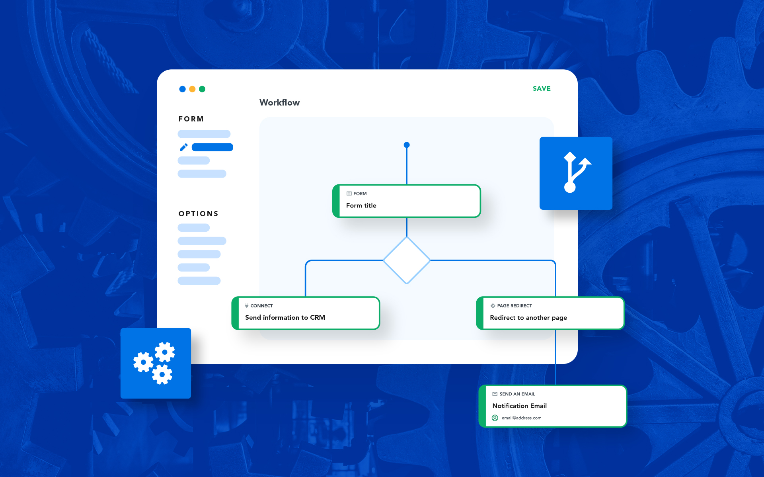This screenshot has width=764, height=477.
Task: Select the last placeholder item under OPTIONS
Action: (x=199, y=281)
